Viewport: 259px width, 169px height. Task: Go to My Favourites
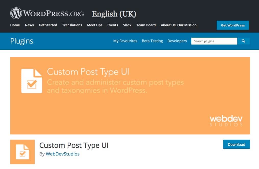(125, 41)
